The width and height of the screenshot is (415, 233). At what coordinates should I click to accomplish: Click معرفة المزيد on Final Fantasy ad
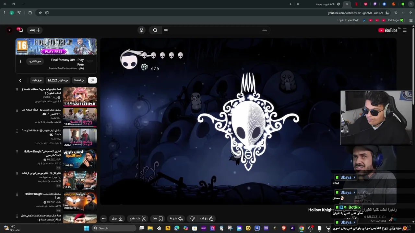tap(35, 61)
